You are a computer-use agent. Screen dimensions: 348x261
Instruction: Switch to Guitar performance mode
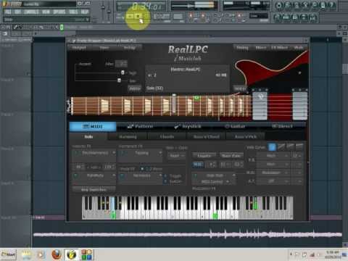[x=235, y=126]
